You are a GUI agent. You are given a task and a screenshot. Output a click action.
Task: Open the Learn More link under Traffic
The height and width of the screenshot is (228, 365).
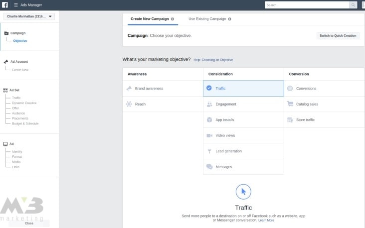266,221
